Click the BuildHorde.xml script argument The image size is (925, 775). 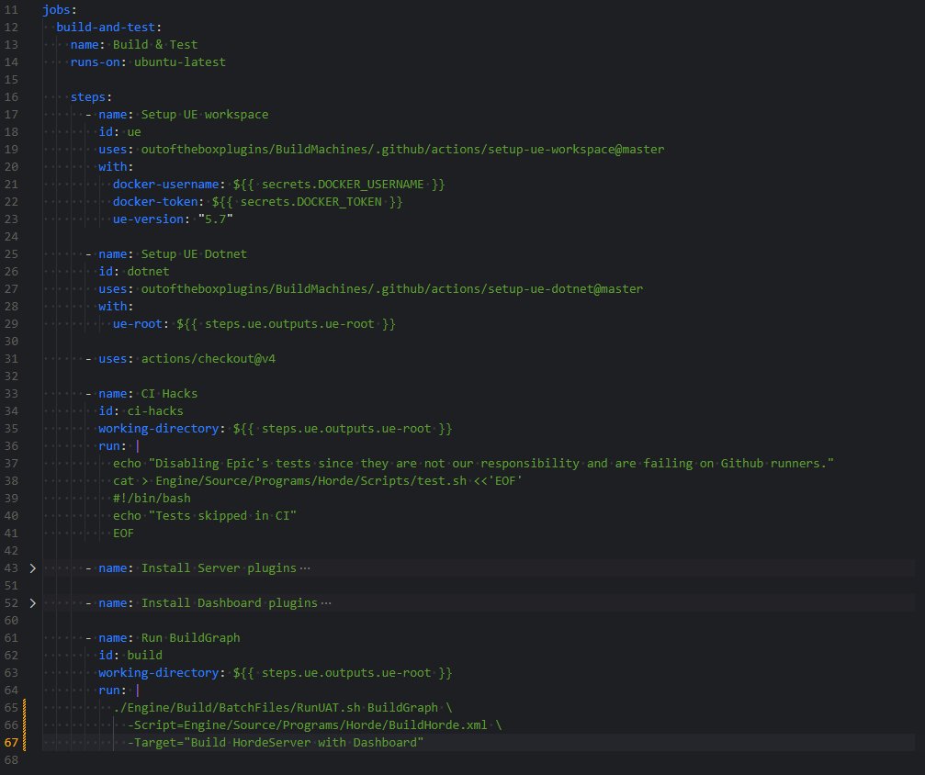[308, 724]
